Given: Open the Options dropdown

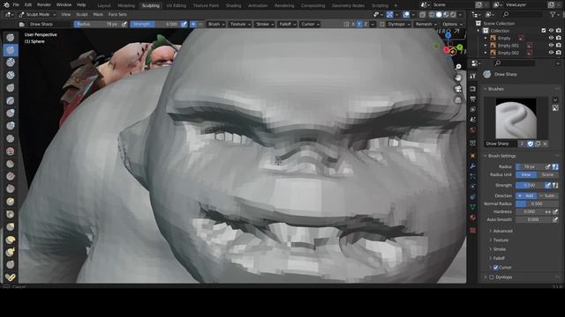Looking at the screenshot, I should [452, 24].
